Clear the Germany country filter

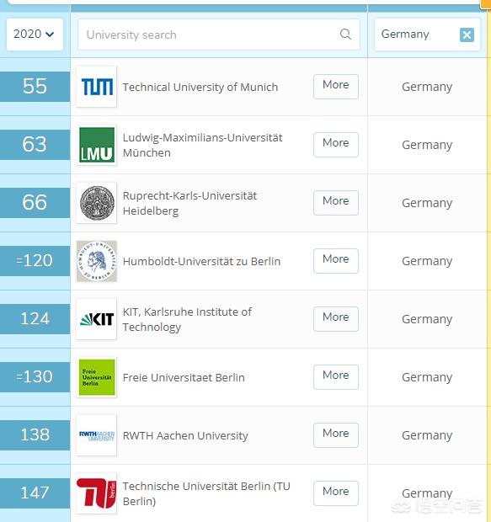(467, 35)
